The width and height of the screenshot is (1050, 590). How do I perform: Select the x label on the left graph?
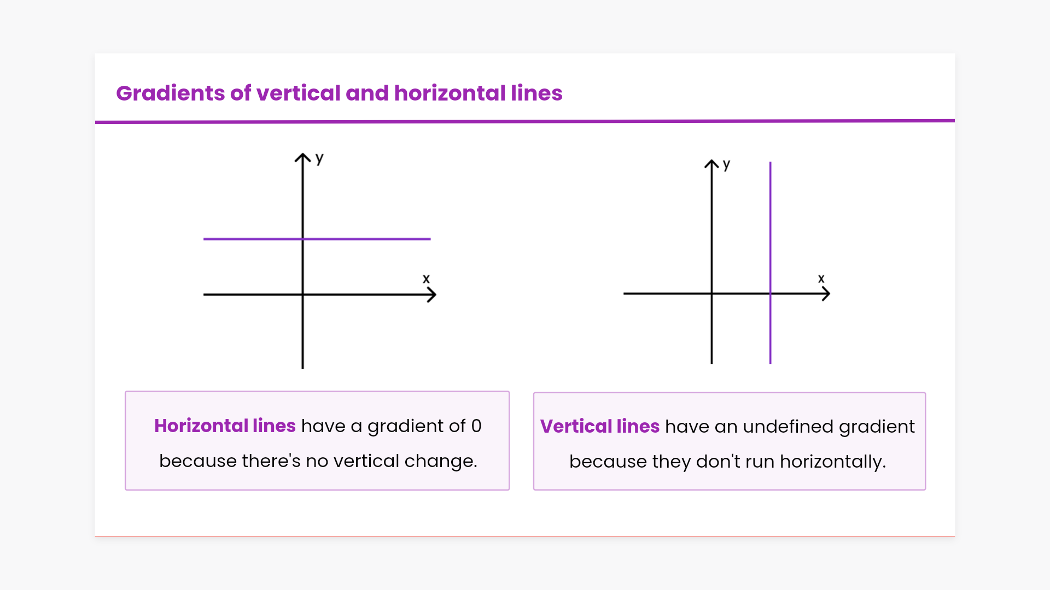coord(426,279)
